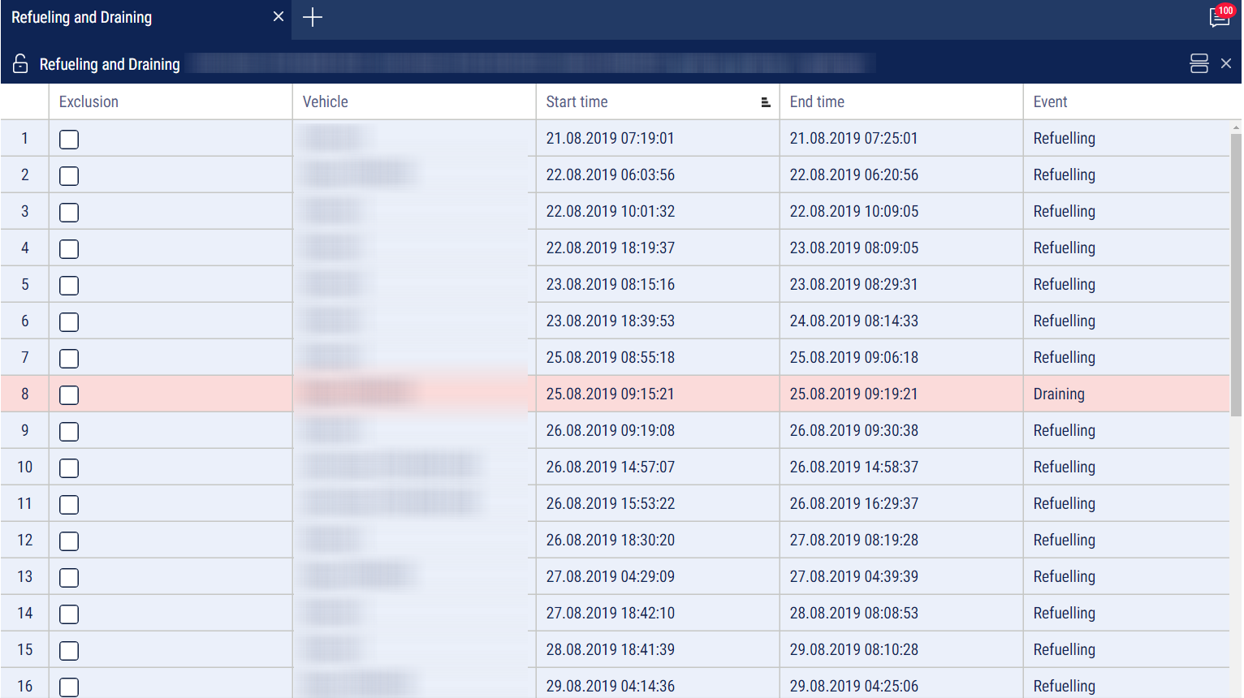The height and width of the screenshot is (698, 1244).
Task: Check Exclusion box for row 4
Action: tap(69, 248)
